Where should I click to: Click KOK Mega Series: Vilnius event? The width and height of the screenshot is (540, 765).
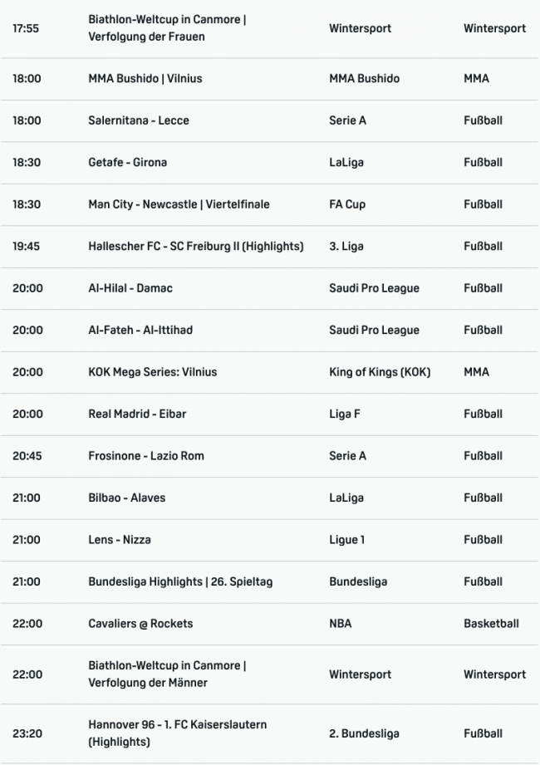(152, 372)
